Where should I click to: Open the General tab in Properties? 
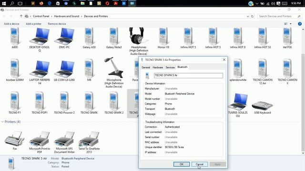click(145, 67)
